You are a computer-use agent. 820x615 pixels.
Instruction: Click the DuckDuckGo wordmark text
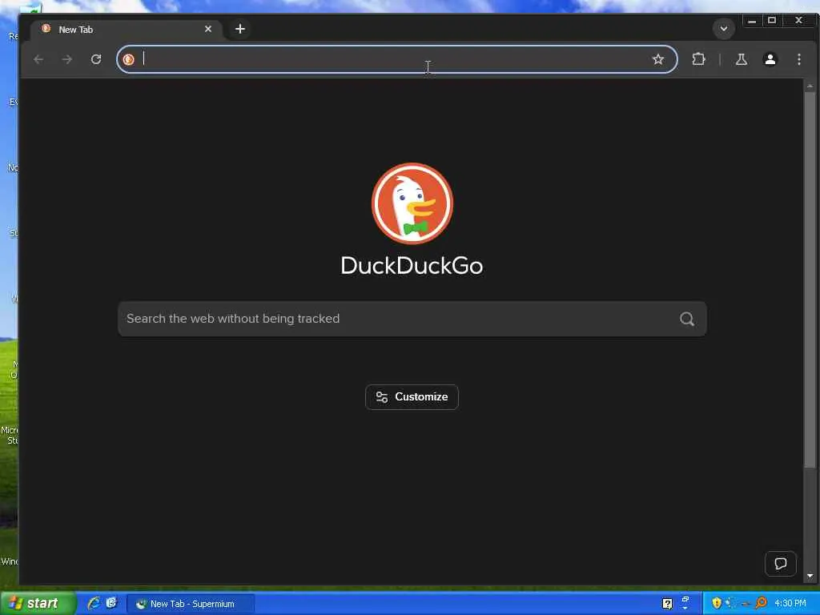[x=412, y=265]
